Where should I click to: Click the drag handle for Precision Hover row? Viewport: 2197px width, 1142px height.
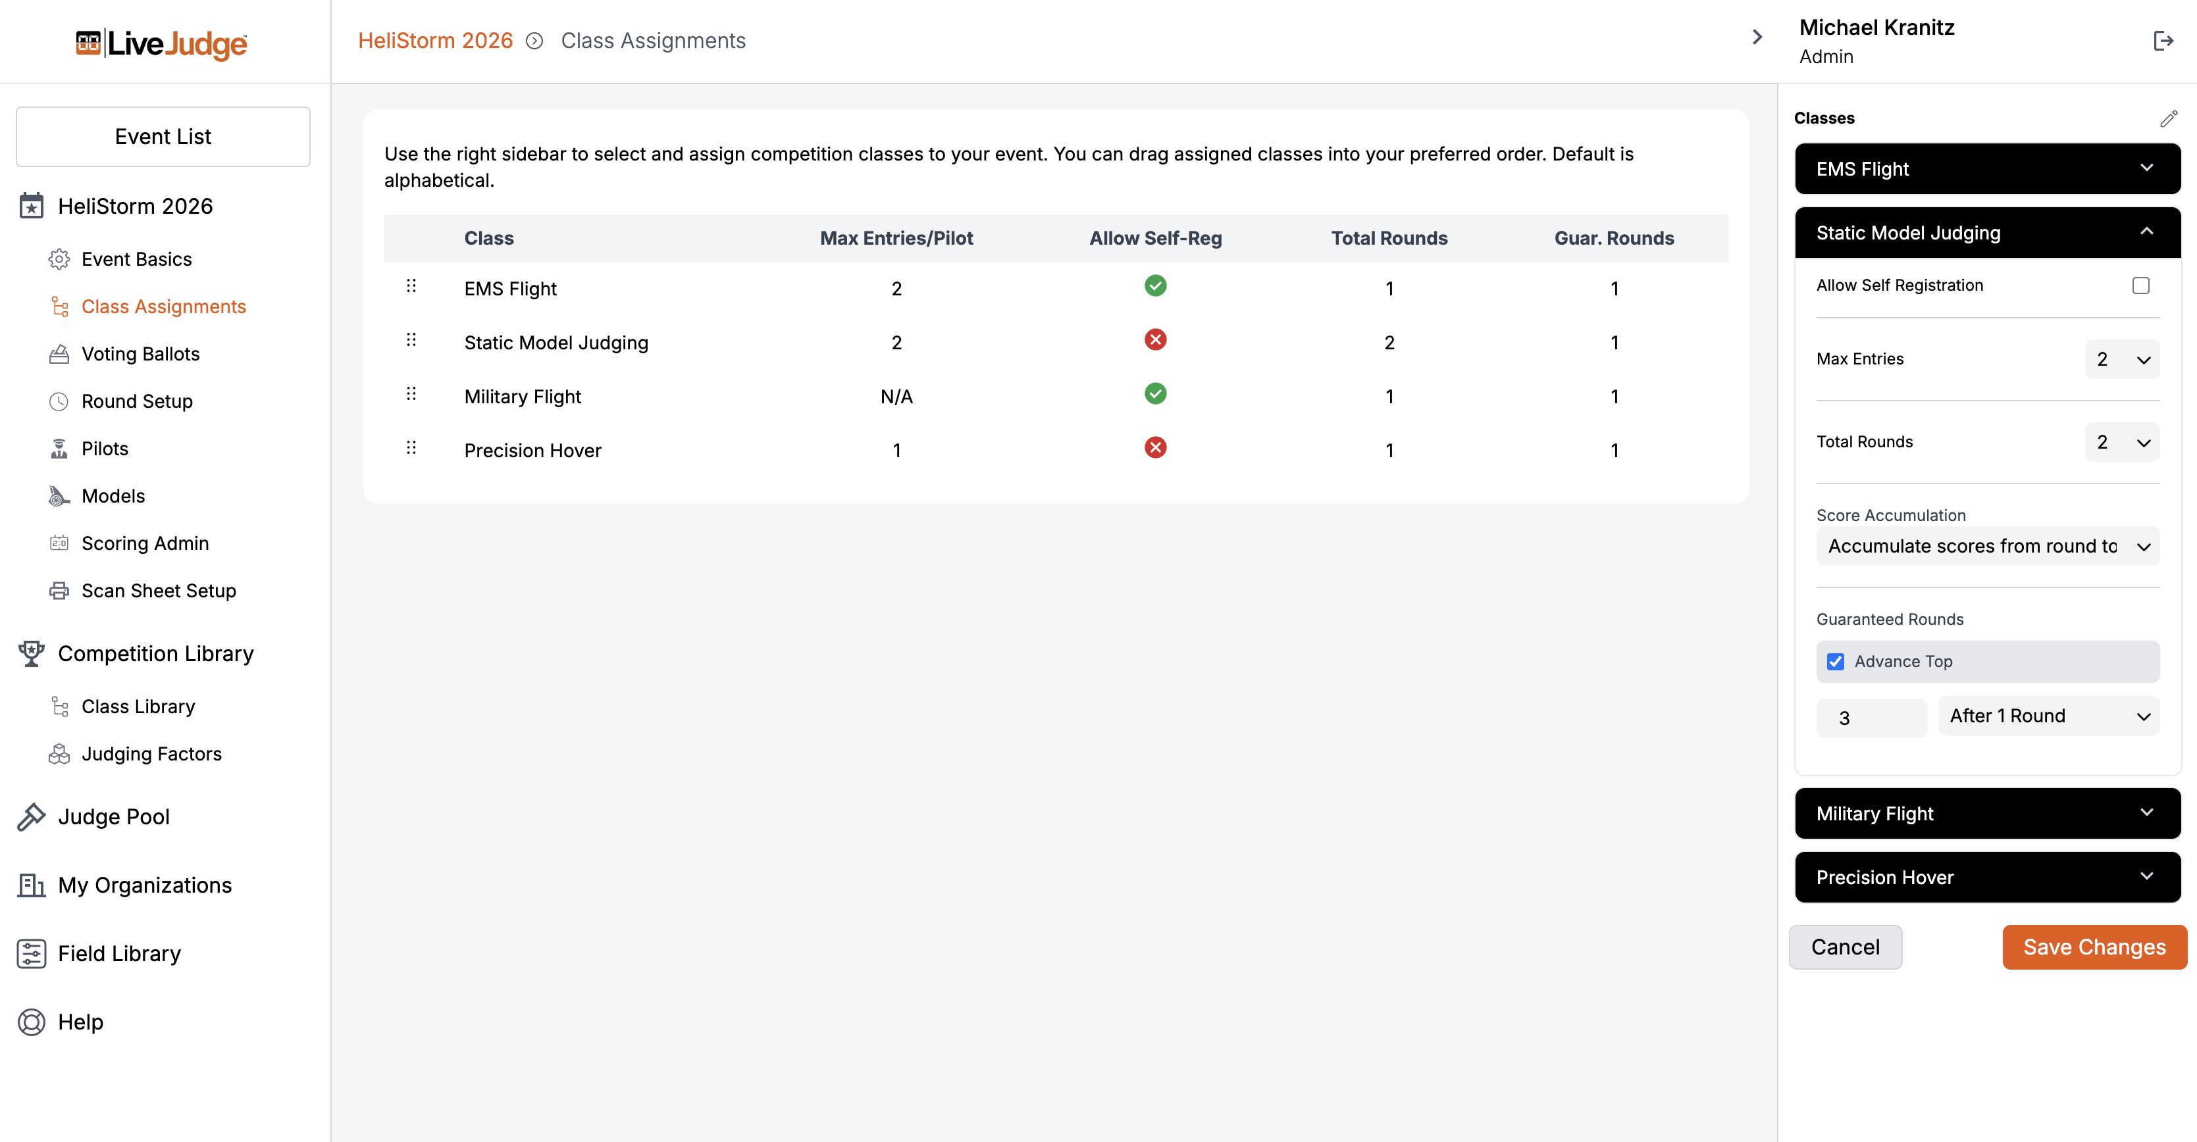(411, 448)
